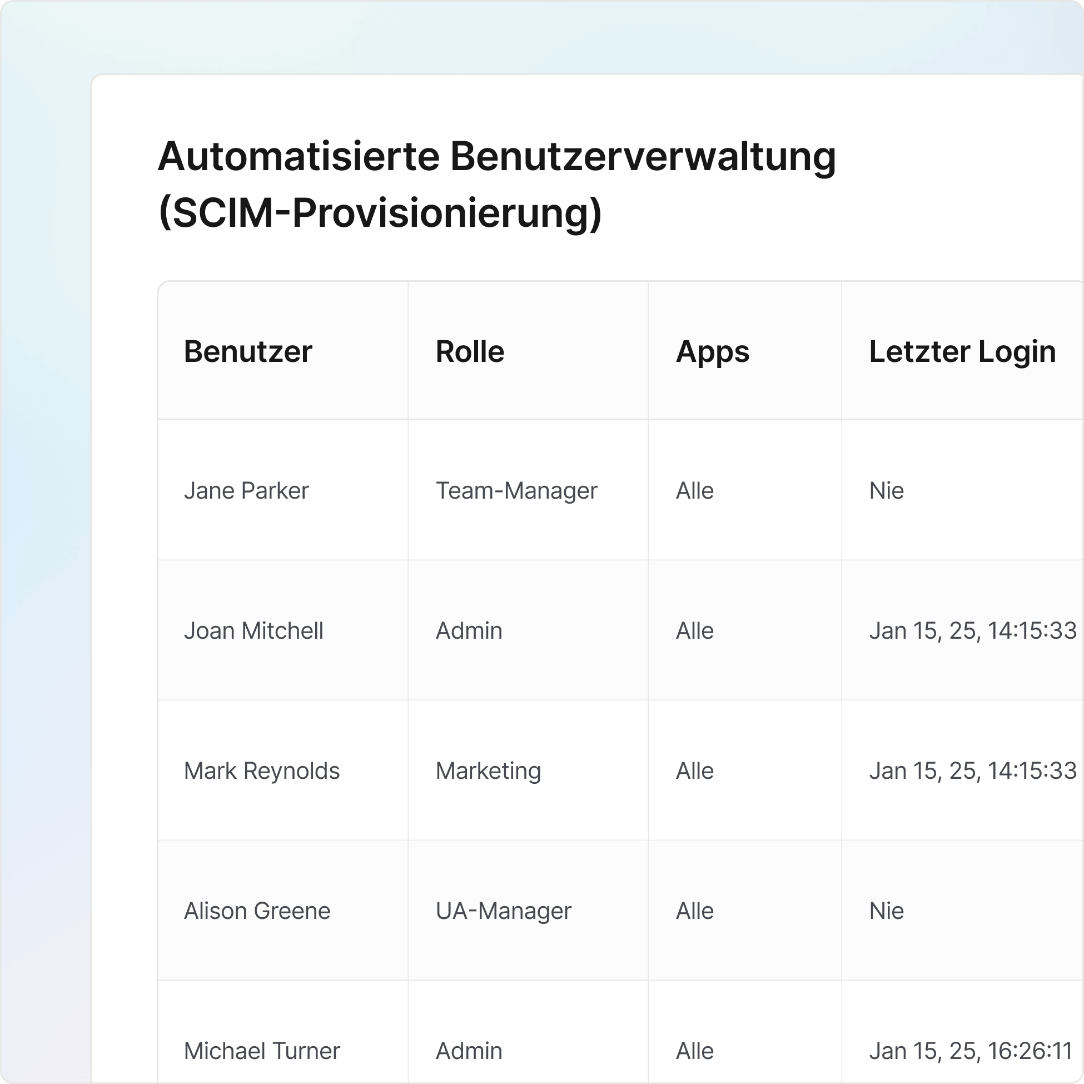Click Mark Reynolds' Alle apps cell
Screen dimensions: 1084x1084
click(x=695, y=771)
